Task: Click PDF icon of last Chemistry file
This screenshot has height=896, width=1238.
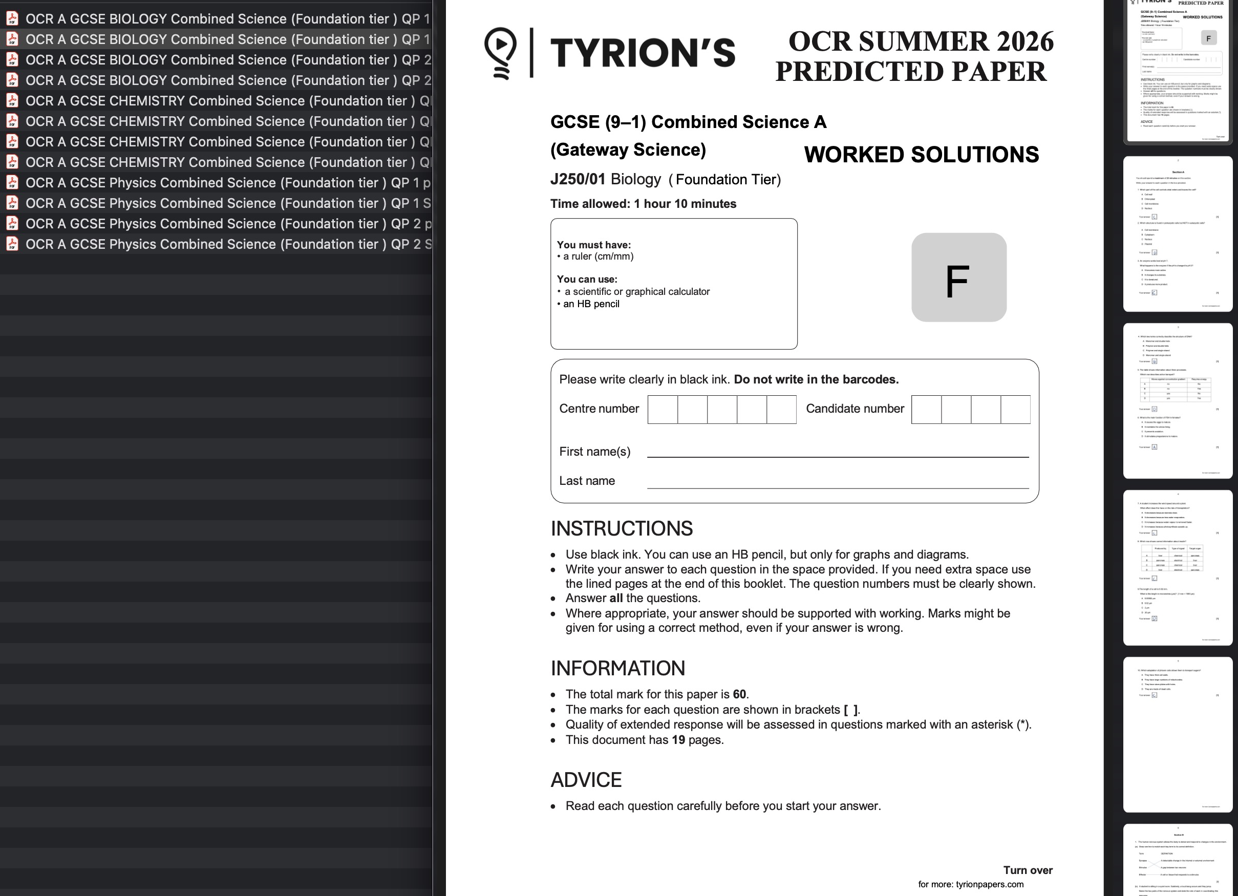Action: tap(12, 162)
